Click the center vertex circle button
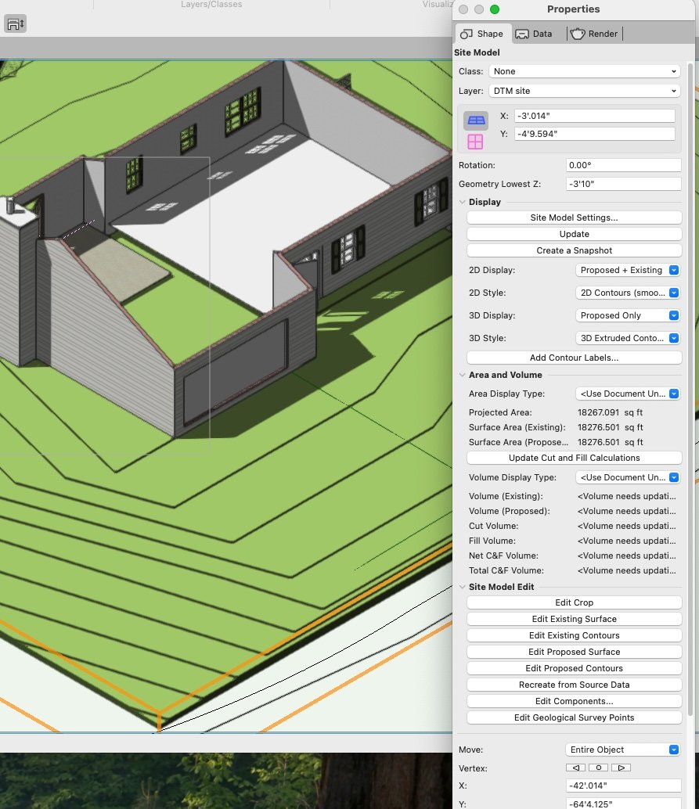The image size is (699, 809). click(598, 768)
